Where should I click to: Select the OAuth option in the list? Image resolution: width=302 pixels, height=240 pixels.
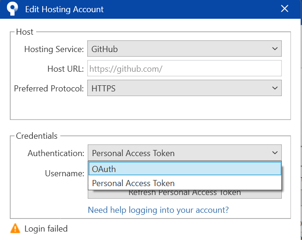(185, 169)
